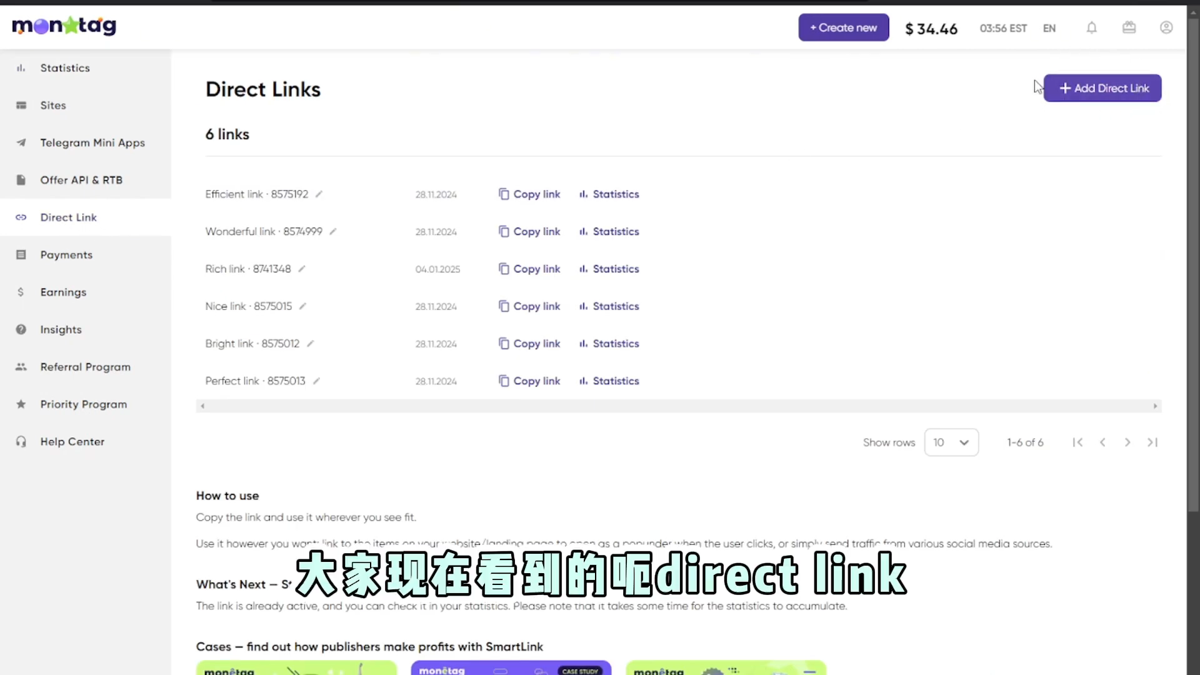1200x675 pixels.
Task: Click the Telegram Mini Apps paper plane icon
Action: coord(21,142)
